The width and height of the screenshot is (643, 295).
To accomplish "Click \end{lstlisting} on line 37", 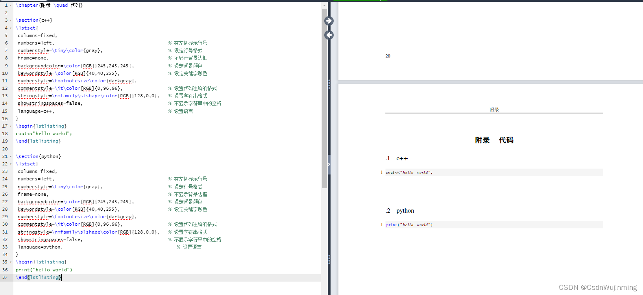I will (38, 277).
